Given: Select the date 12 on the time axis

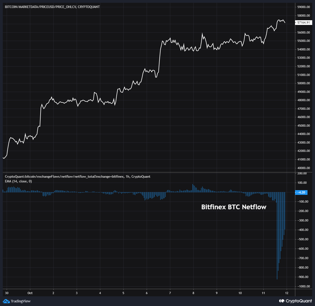Looking at the screenshot, I should click(x=286, y=293).
